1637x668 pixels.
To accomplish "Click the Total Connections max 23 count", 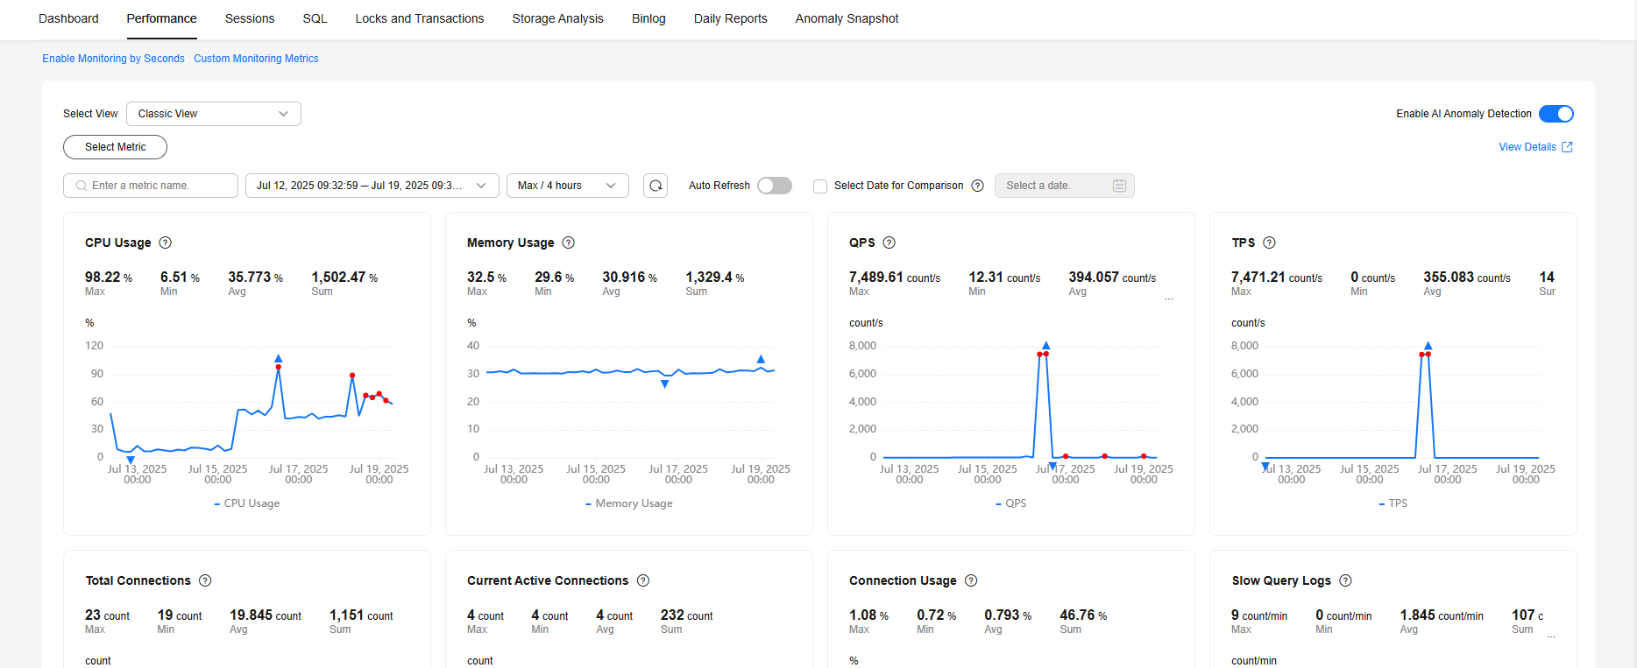I will [x=107, y=615].
